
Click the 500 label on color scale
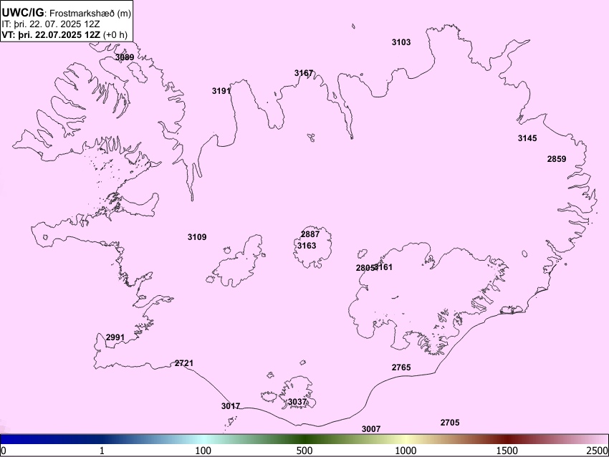click(304, 451)
